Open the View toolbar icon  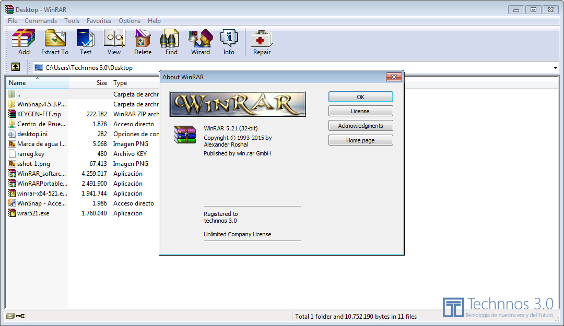coord(114,42)
